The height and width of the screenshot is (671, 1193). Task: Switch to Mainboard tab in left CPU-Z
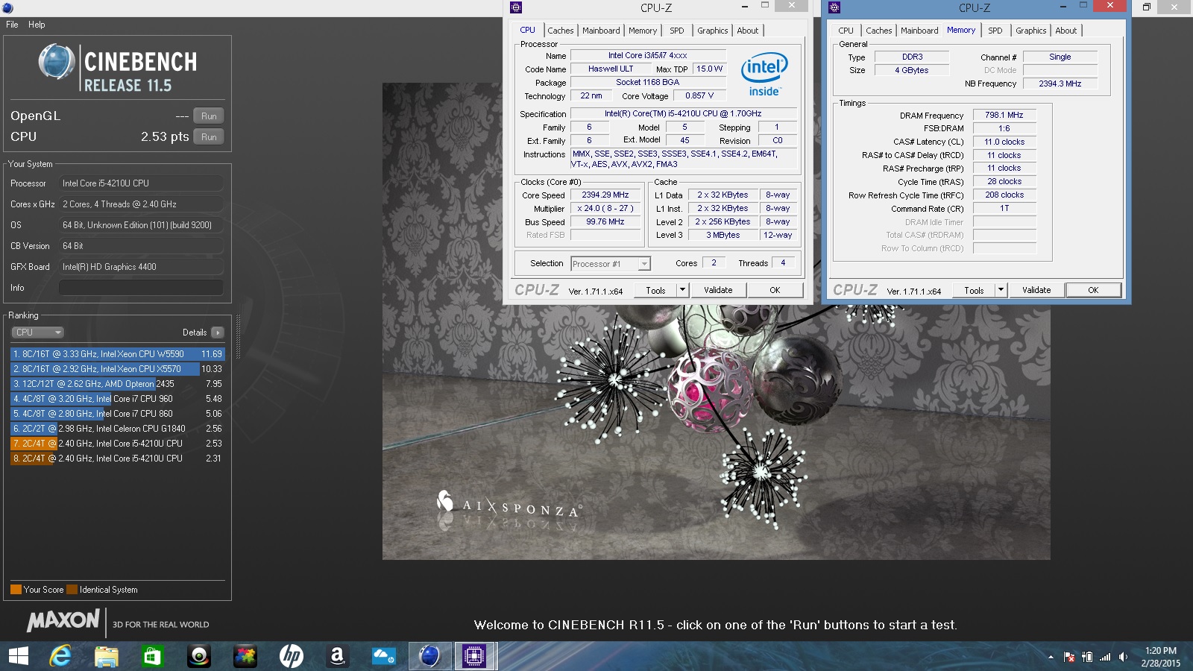[601, 31]
